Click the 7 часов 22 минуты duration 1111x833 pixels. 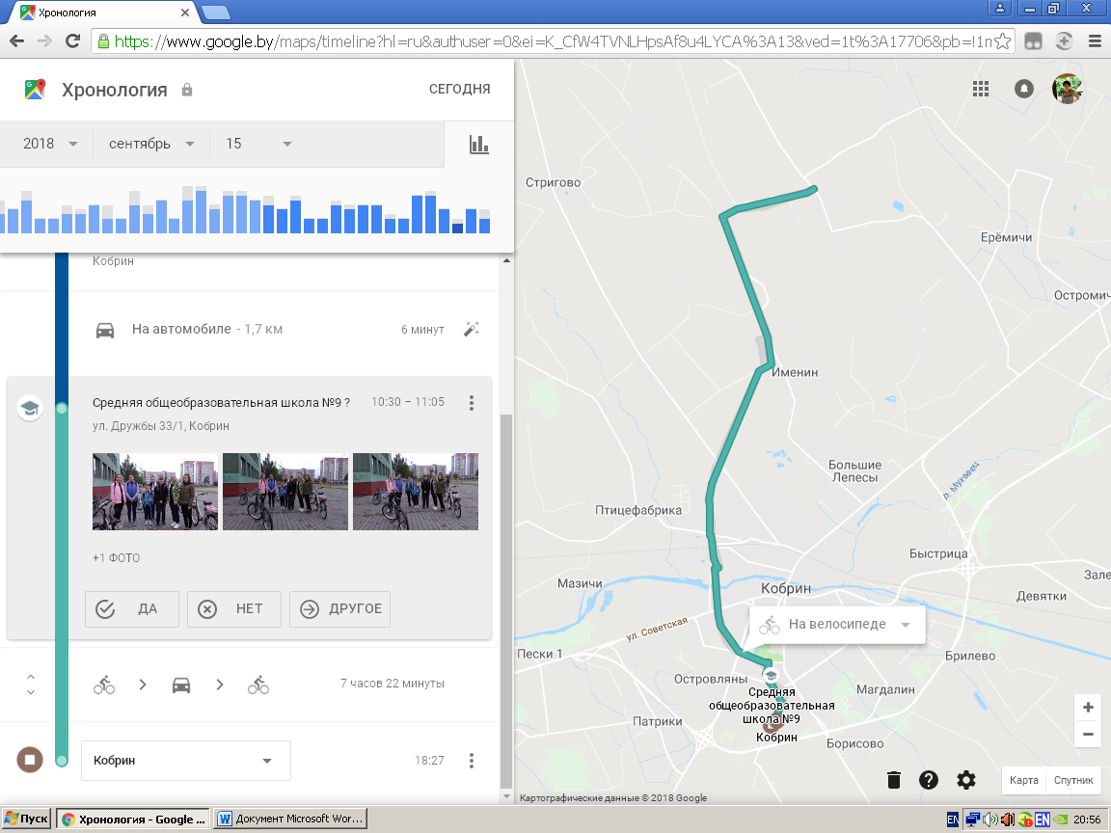click(x=392, y=684)
